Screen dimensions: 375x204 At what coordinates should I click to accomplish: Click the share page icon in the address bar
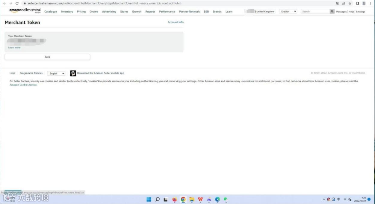[x=344, y=3]
